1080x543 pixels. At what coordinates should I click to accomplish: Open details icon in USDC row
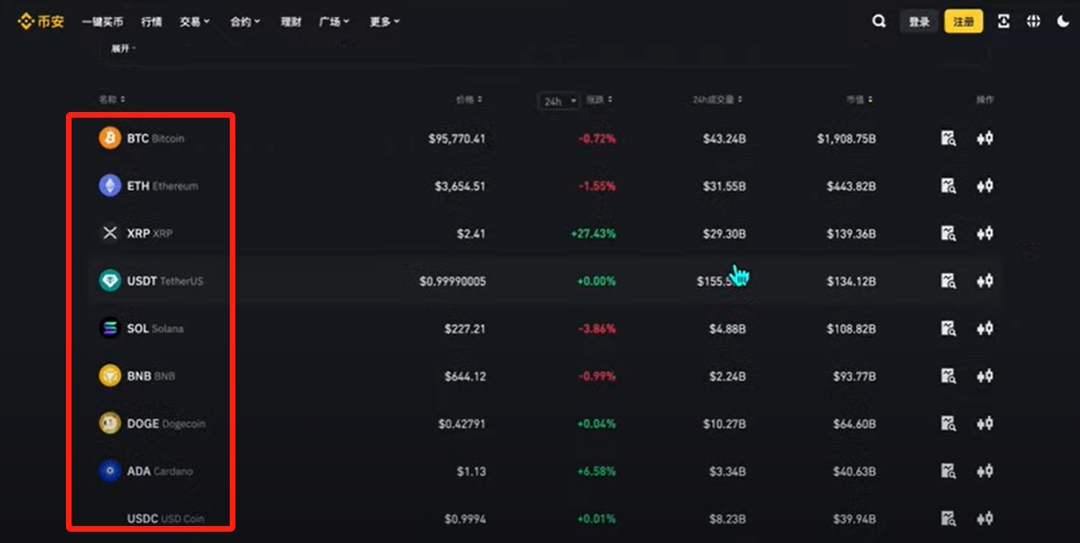948,519
